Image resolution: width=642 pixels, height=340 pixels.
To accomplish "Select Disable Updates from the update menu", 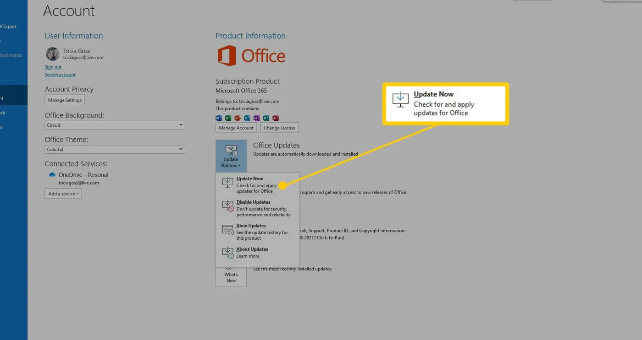I will (253, 202).
